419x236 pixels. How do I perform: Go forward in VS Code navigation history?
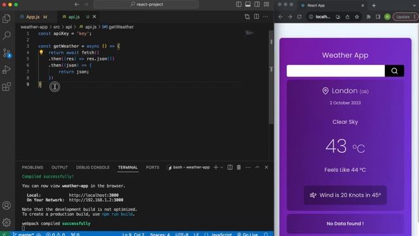click(86, 5)
